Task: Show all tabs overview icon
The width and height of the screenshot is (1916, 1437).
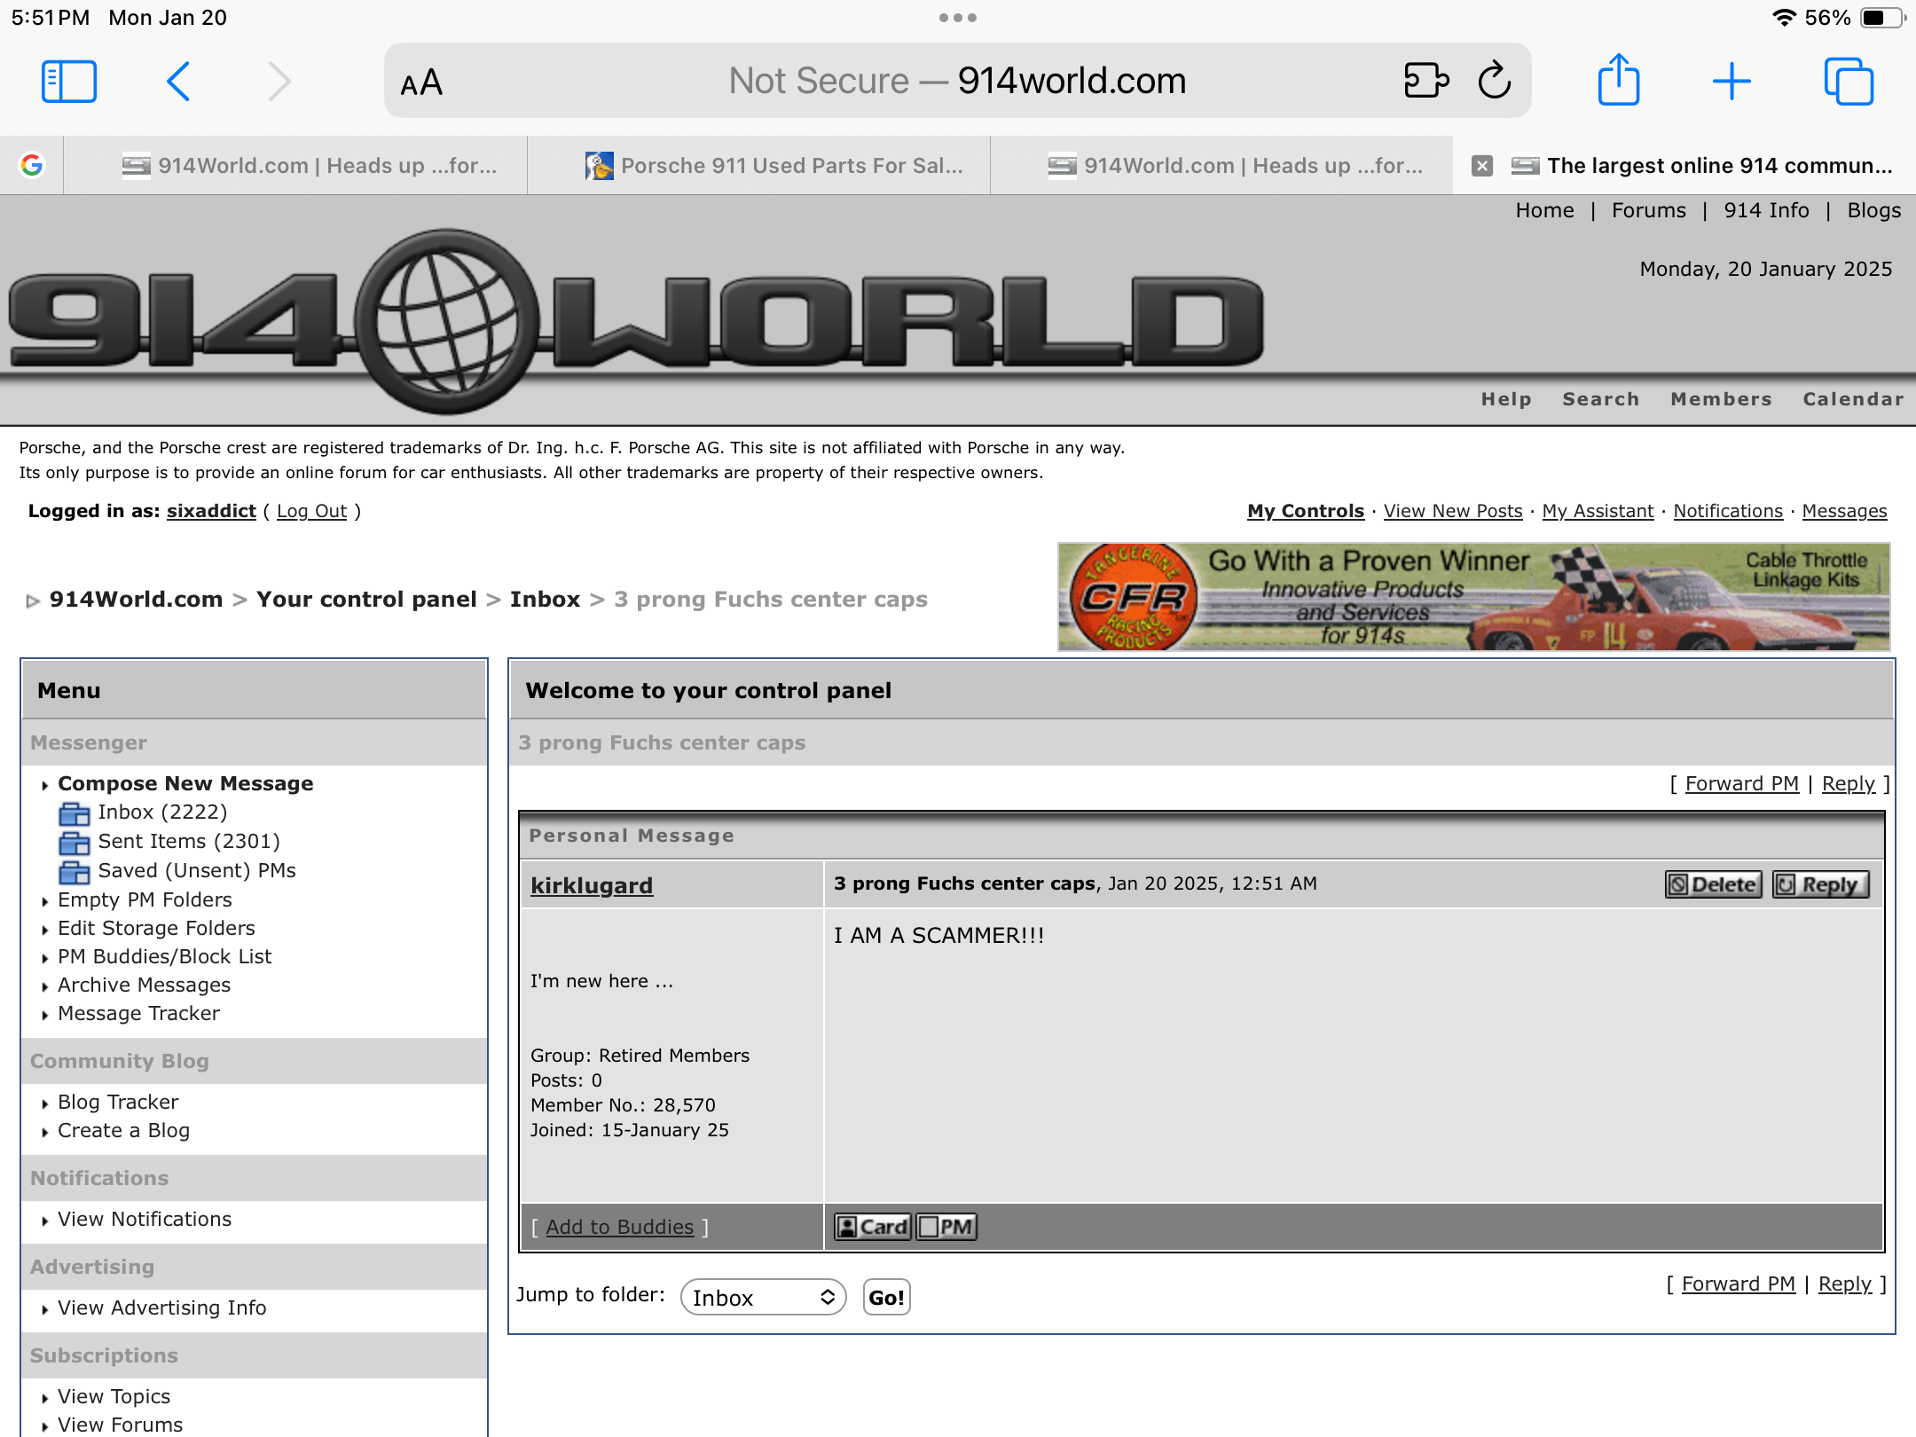Action: tap(1849, 82)
